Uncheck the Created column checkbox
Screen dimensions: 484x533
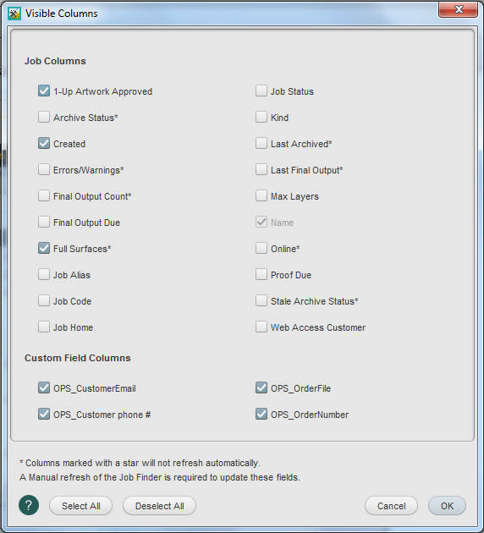click(x=44, y=143)
